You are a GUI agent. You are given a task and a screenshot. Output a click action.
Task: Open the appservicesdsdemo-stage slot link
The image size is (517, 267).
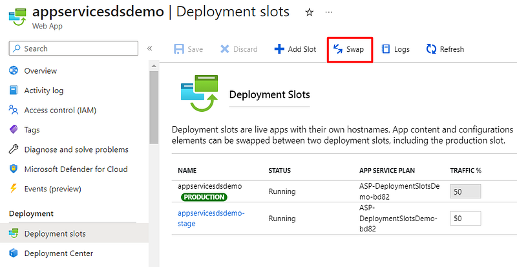point(211,219)
